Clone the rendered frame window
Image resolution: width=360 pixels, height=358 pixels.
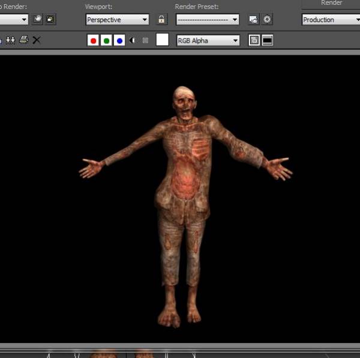click(x=10, y=40)
